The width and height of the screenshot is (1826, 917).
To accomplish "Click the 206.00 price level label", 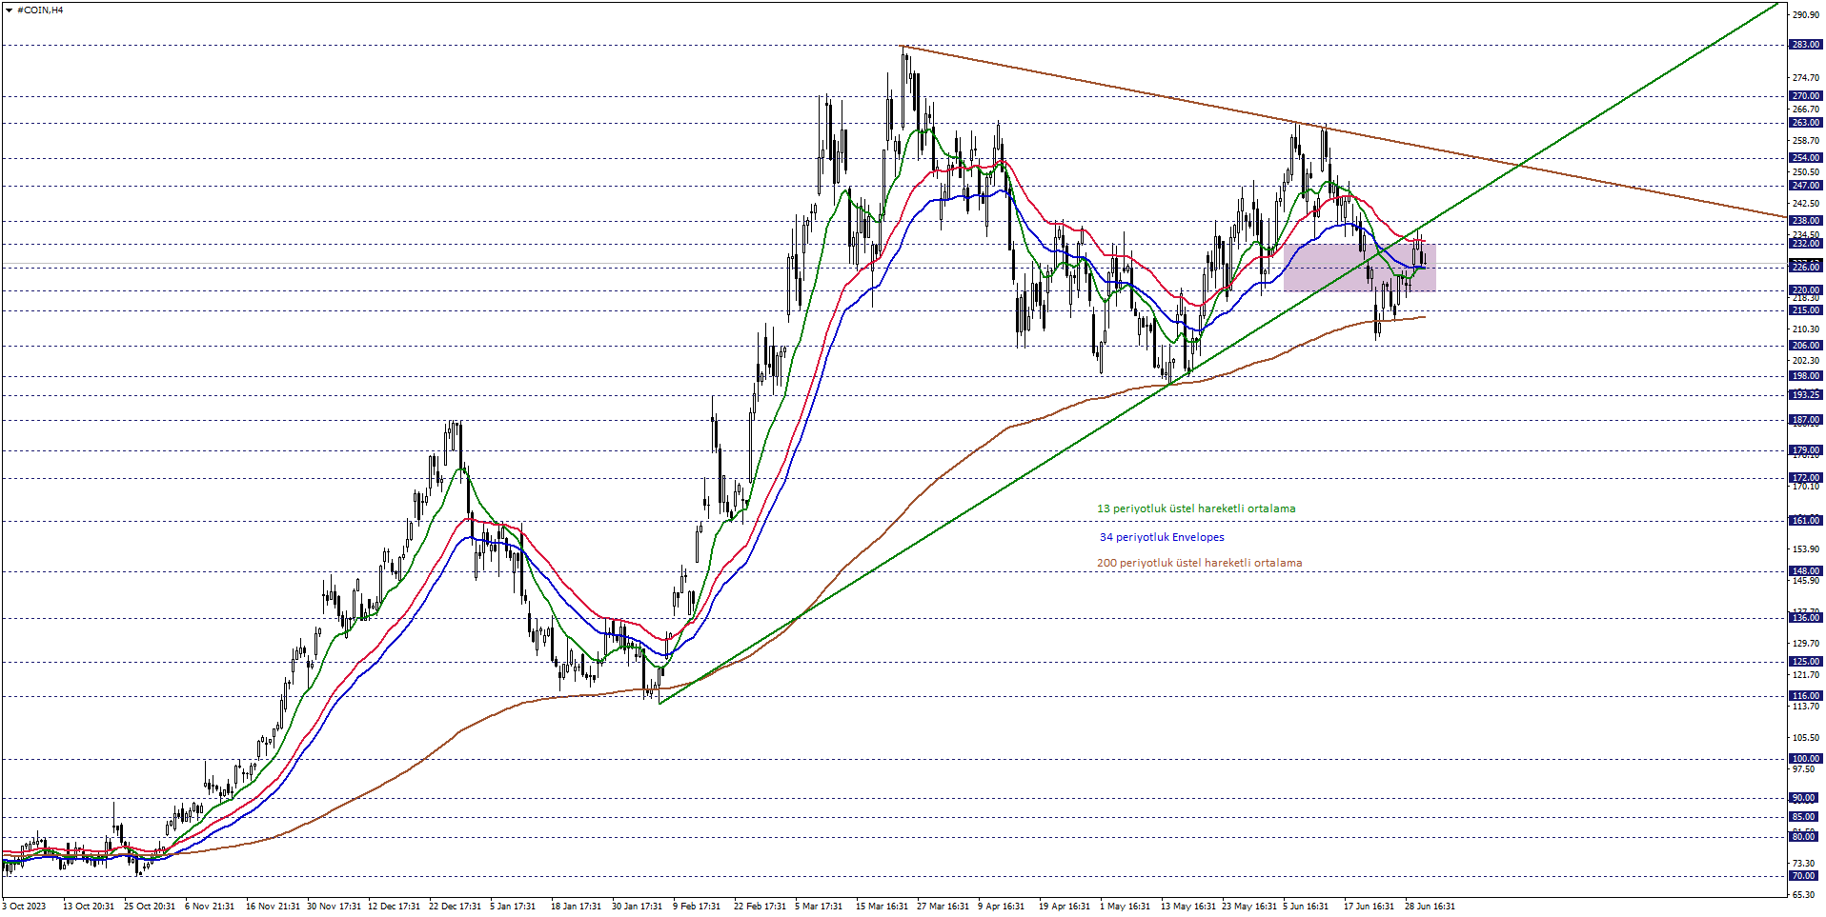I will [1805, 346].
